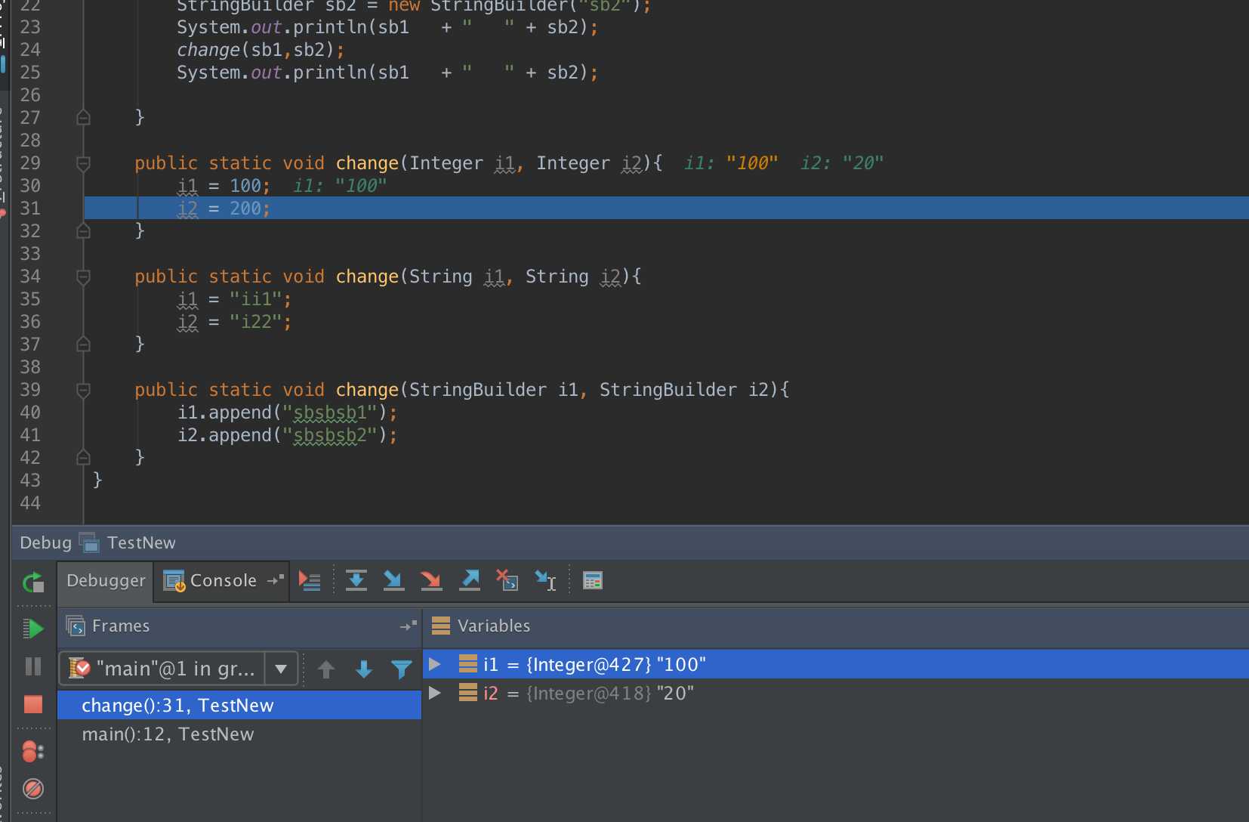Resume program with the green play icon
The image size is (1249, 822).
point(33,629)
